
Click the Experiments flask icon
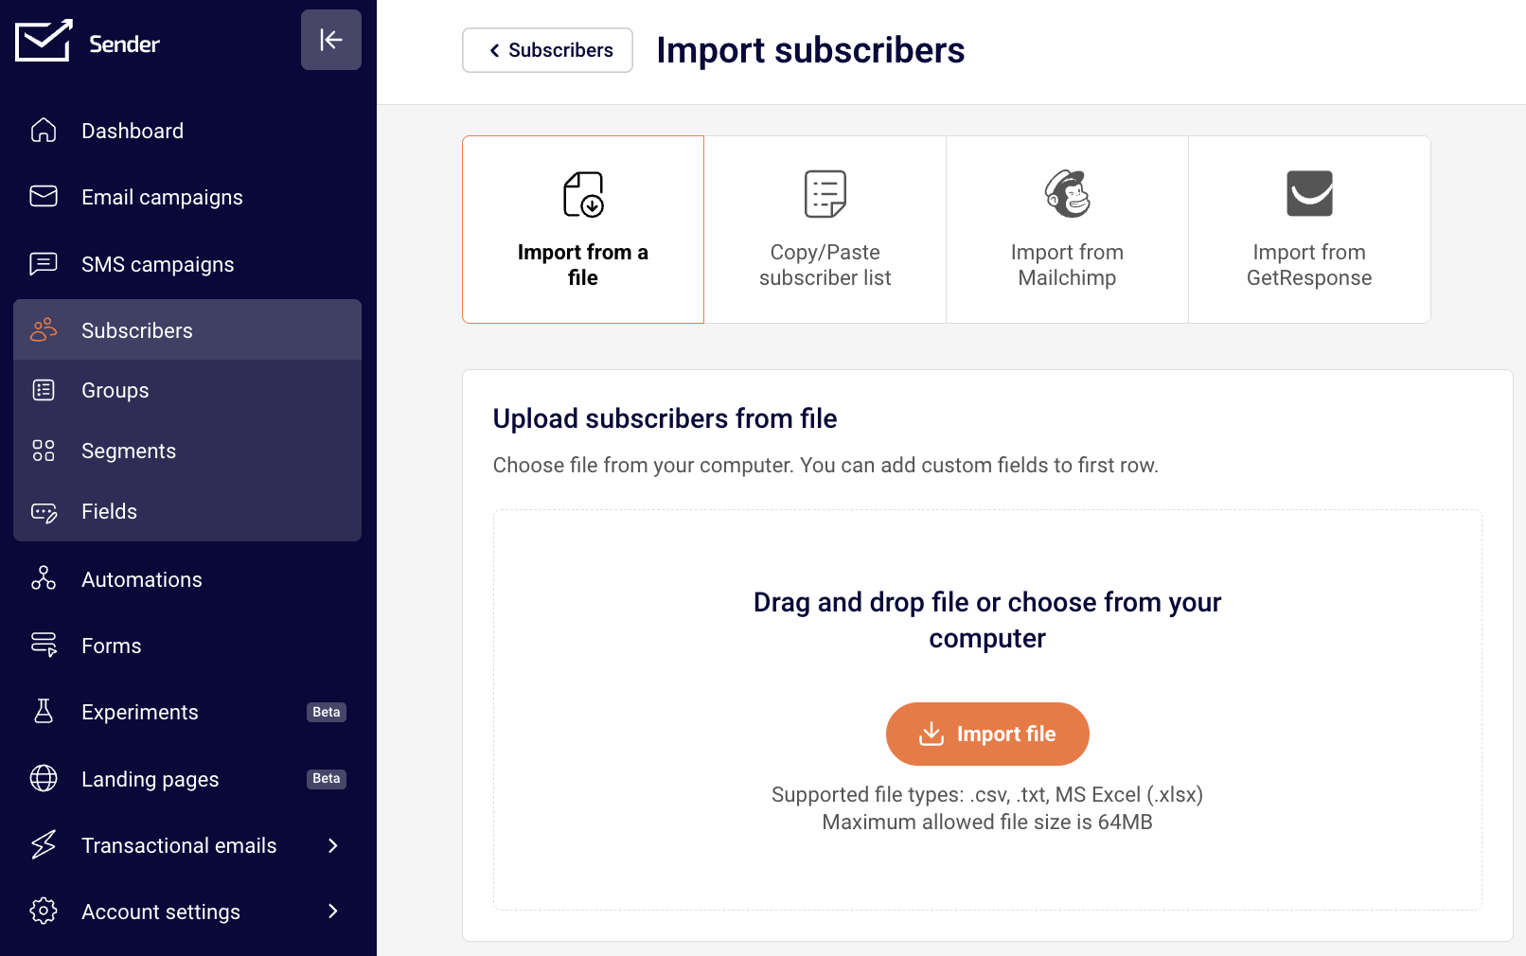[x=44, y=711]
